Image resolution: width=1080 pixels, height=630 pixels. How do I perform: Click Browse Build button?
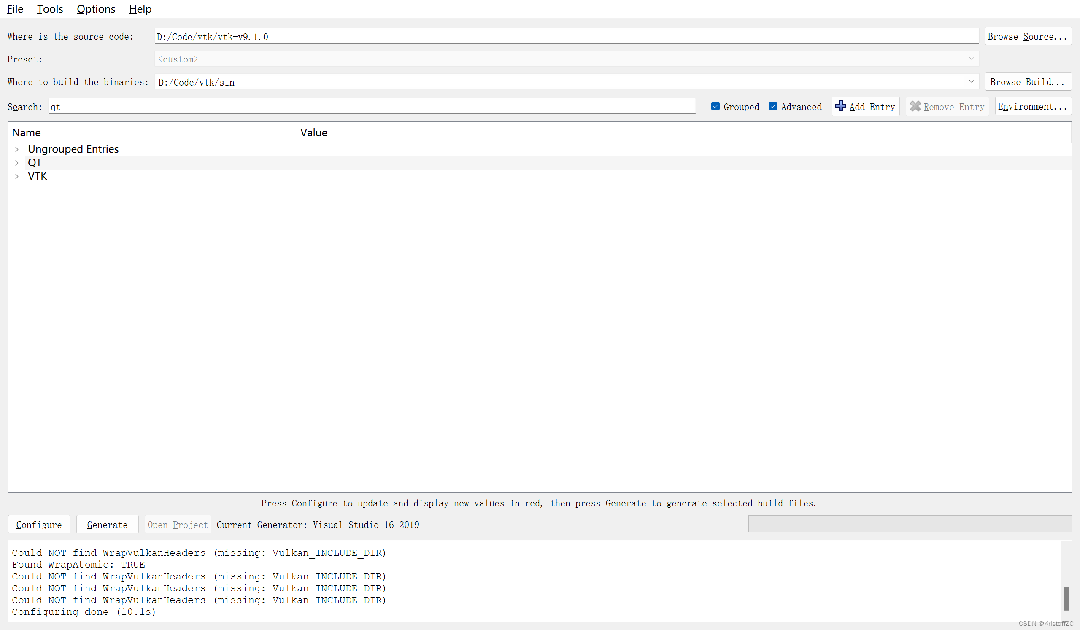coord(1027,82)
